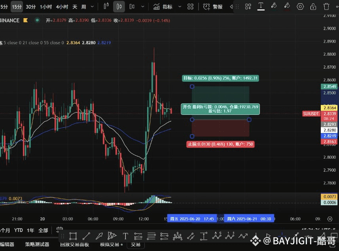Select the trend line tool
This screenshot has width=339, height=251.
[86, 236]
